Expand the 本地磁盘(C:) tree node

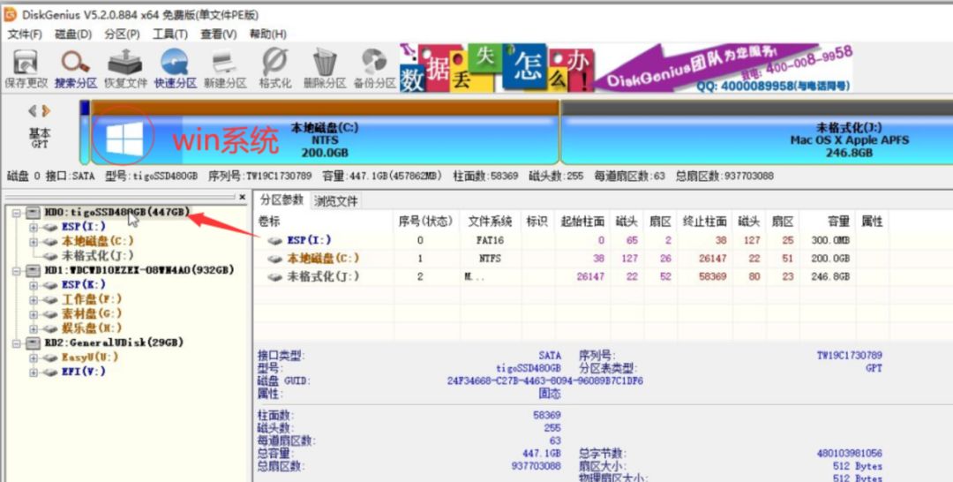[34, 242]
